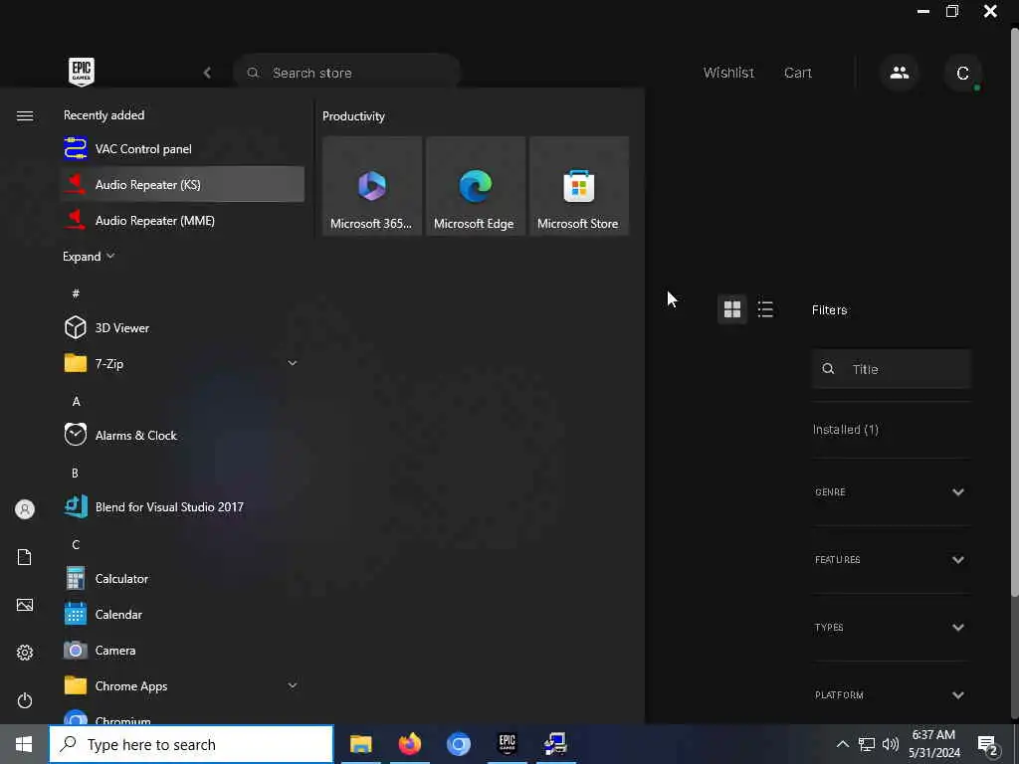Image resolution: width=1019 pixels, height=764 pixels.
Task: Filter by Installed (1) games
Action: pyautogui.click(x=846, y=430)
